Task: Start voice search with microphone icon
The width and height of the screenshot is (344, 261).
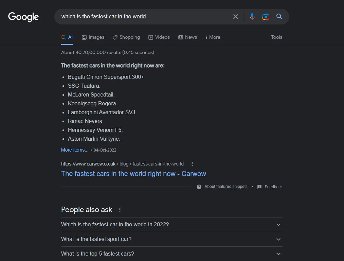Action: [252, 17]
